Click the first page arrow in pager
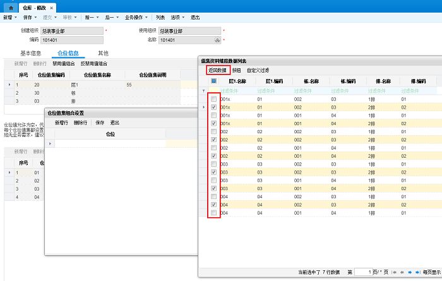Screen dimensions: 442x281 [394, 272]
